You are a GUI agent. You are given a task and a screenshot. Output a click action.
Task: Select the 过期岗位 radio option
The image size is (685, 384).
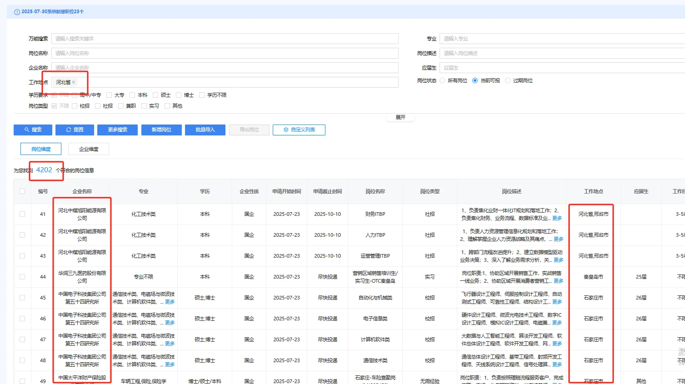click(508, 80)
